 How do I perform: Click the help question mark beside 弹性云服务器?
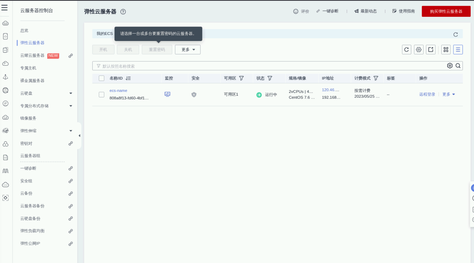pos(123,12)
